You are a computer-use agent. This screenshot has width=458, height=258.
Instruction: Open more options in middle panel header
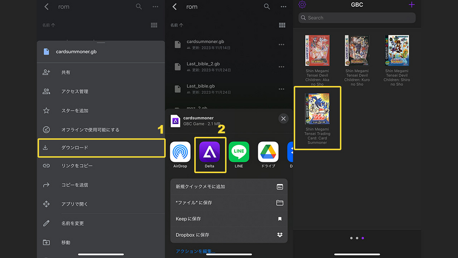coord(283,6)
